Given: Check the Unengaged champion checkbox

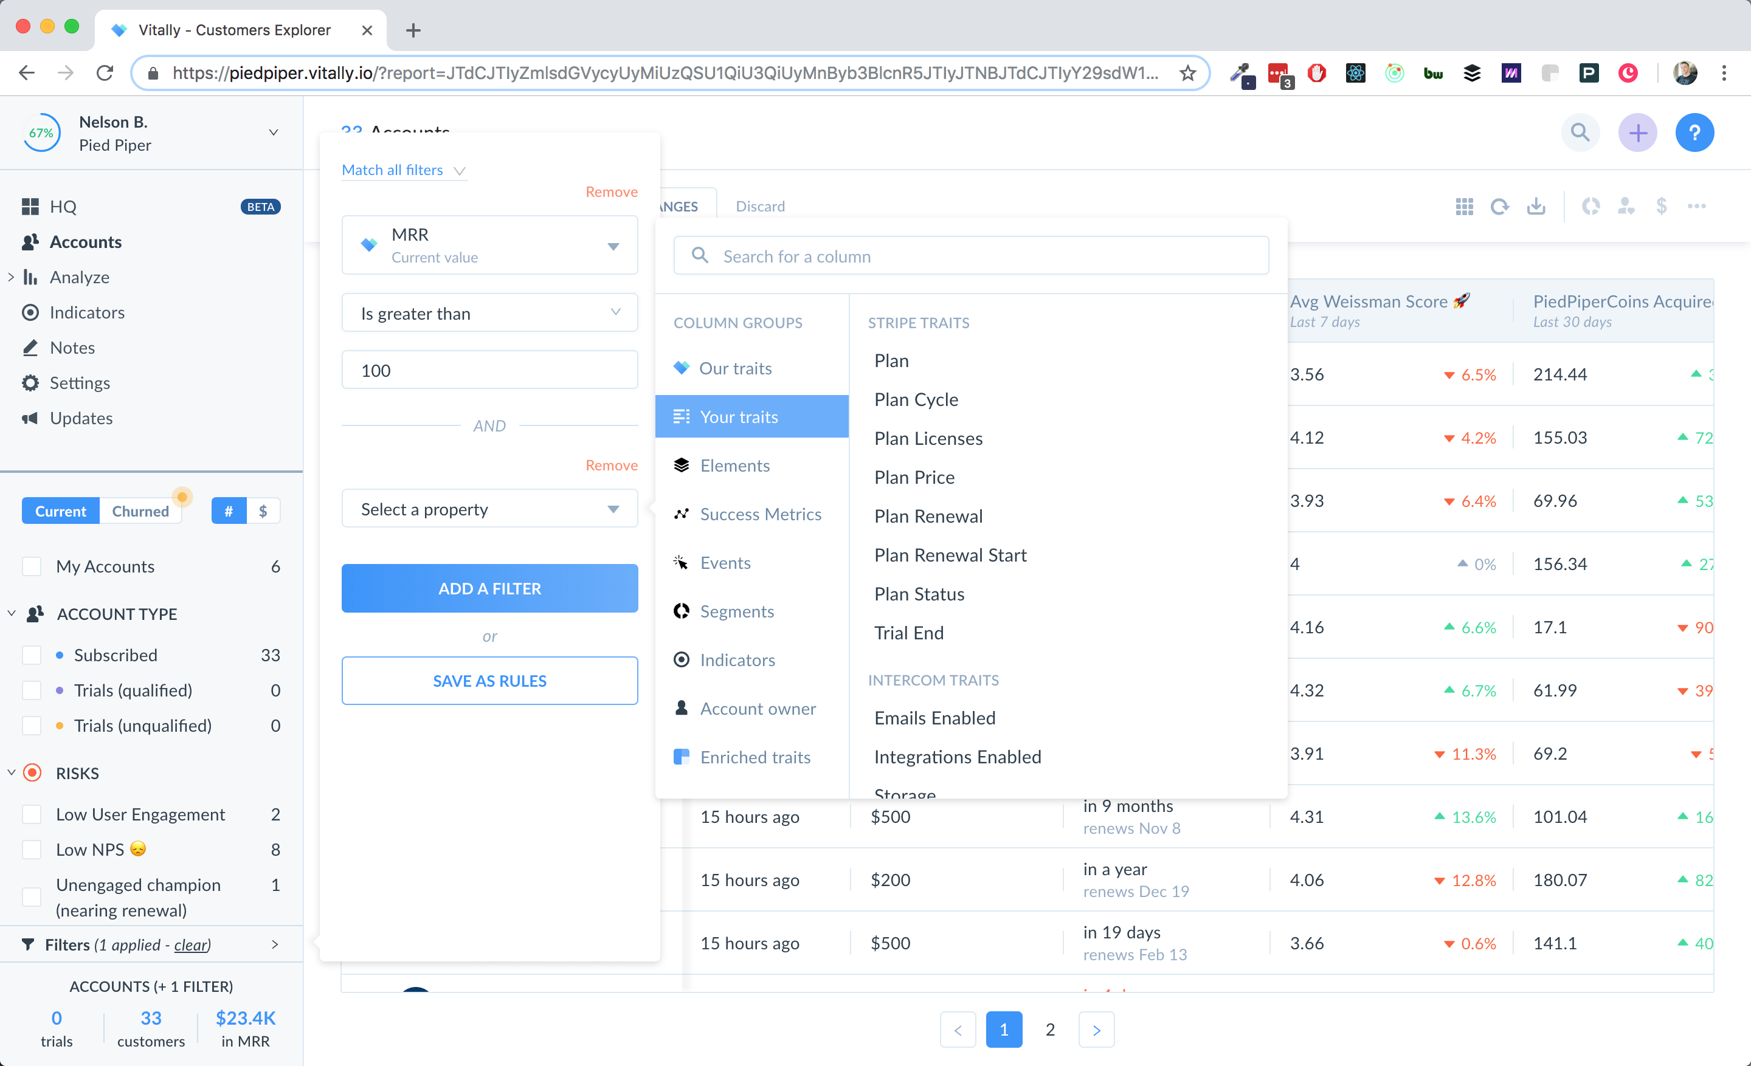Looking at the screenshot, I should point(32,898).
